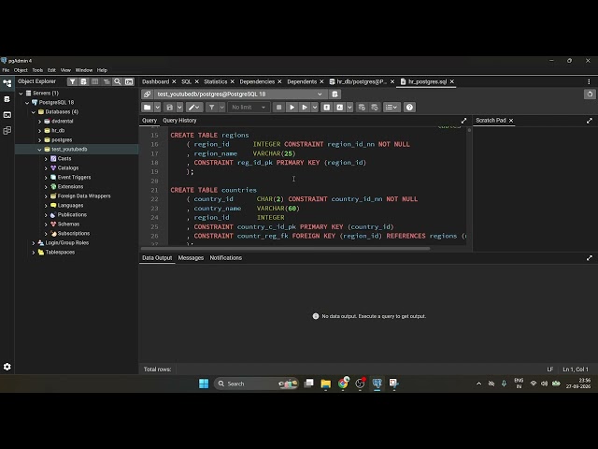The height and width of the screenshot is (449, 598).
Task: Switch to the Notifications tab
Action: 226,258
